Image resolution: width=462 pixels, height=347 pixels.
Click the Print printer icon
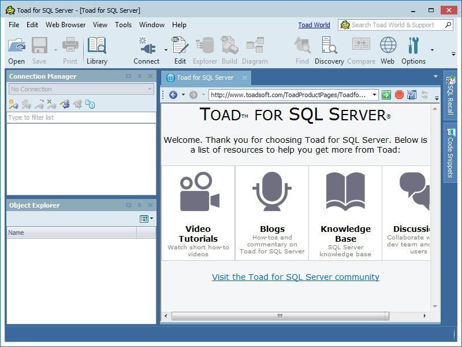click(70, 45)
